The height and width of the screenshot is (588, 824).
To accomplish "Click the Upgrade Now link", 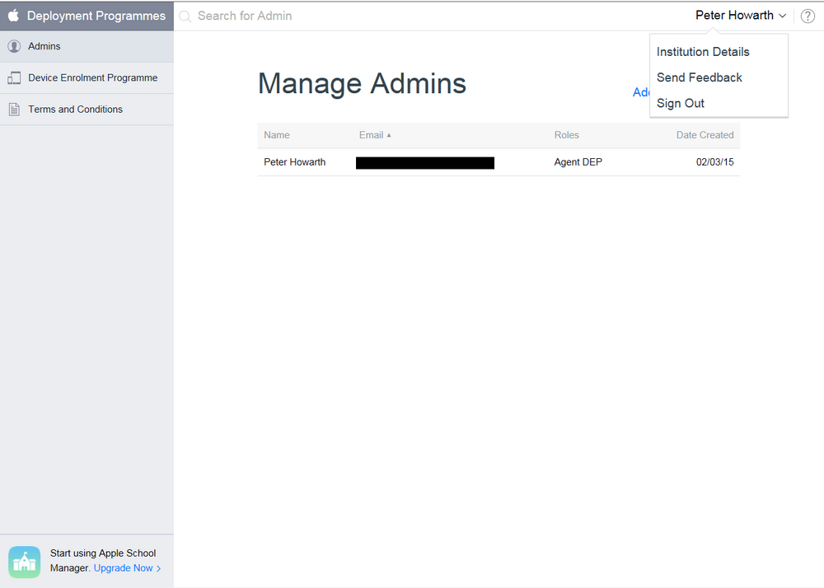I will [127, 568].
